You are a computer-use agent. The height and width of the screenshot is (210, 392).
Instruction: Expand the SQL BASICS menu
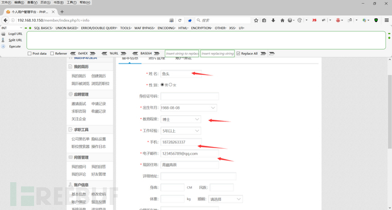43,28
